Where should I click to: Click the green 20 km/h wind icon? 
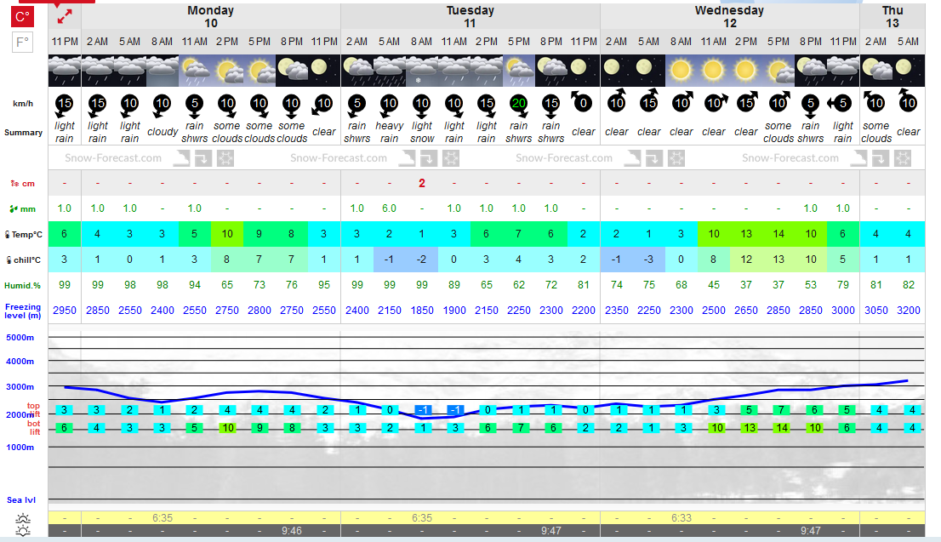518,103
